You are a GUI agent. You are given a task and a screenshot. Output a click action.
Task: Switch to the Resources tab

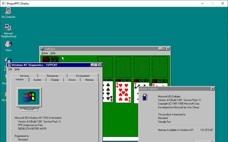coord(53,76)
